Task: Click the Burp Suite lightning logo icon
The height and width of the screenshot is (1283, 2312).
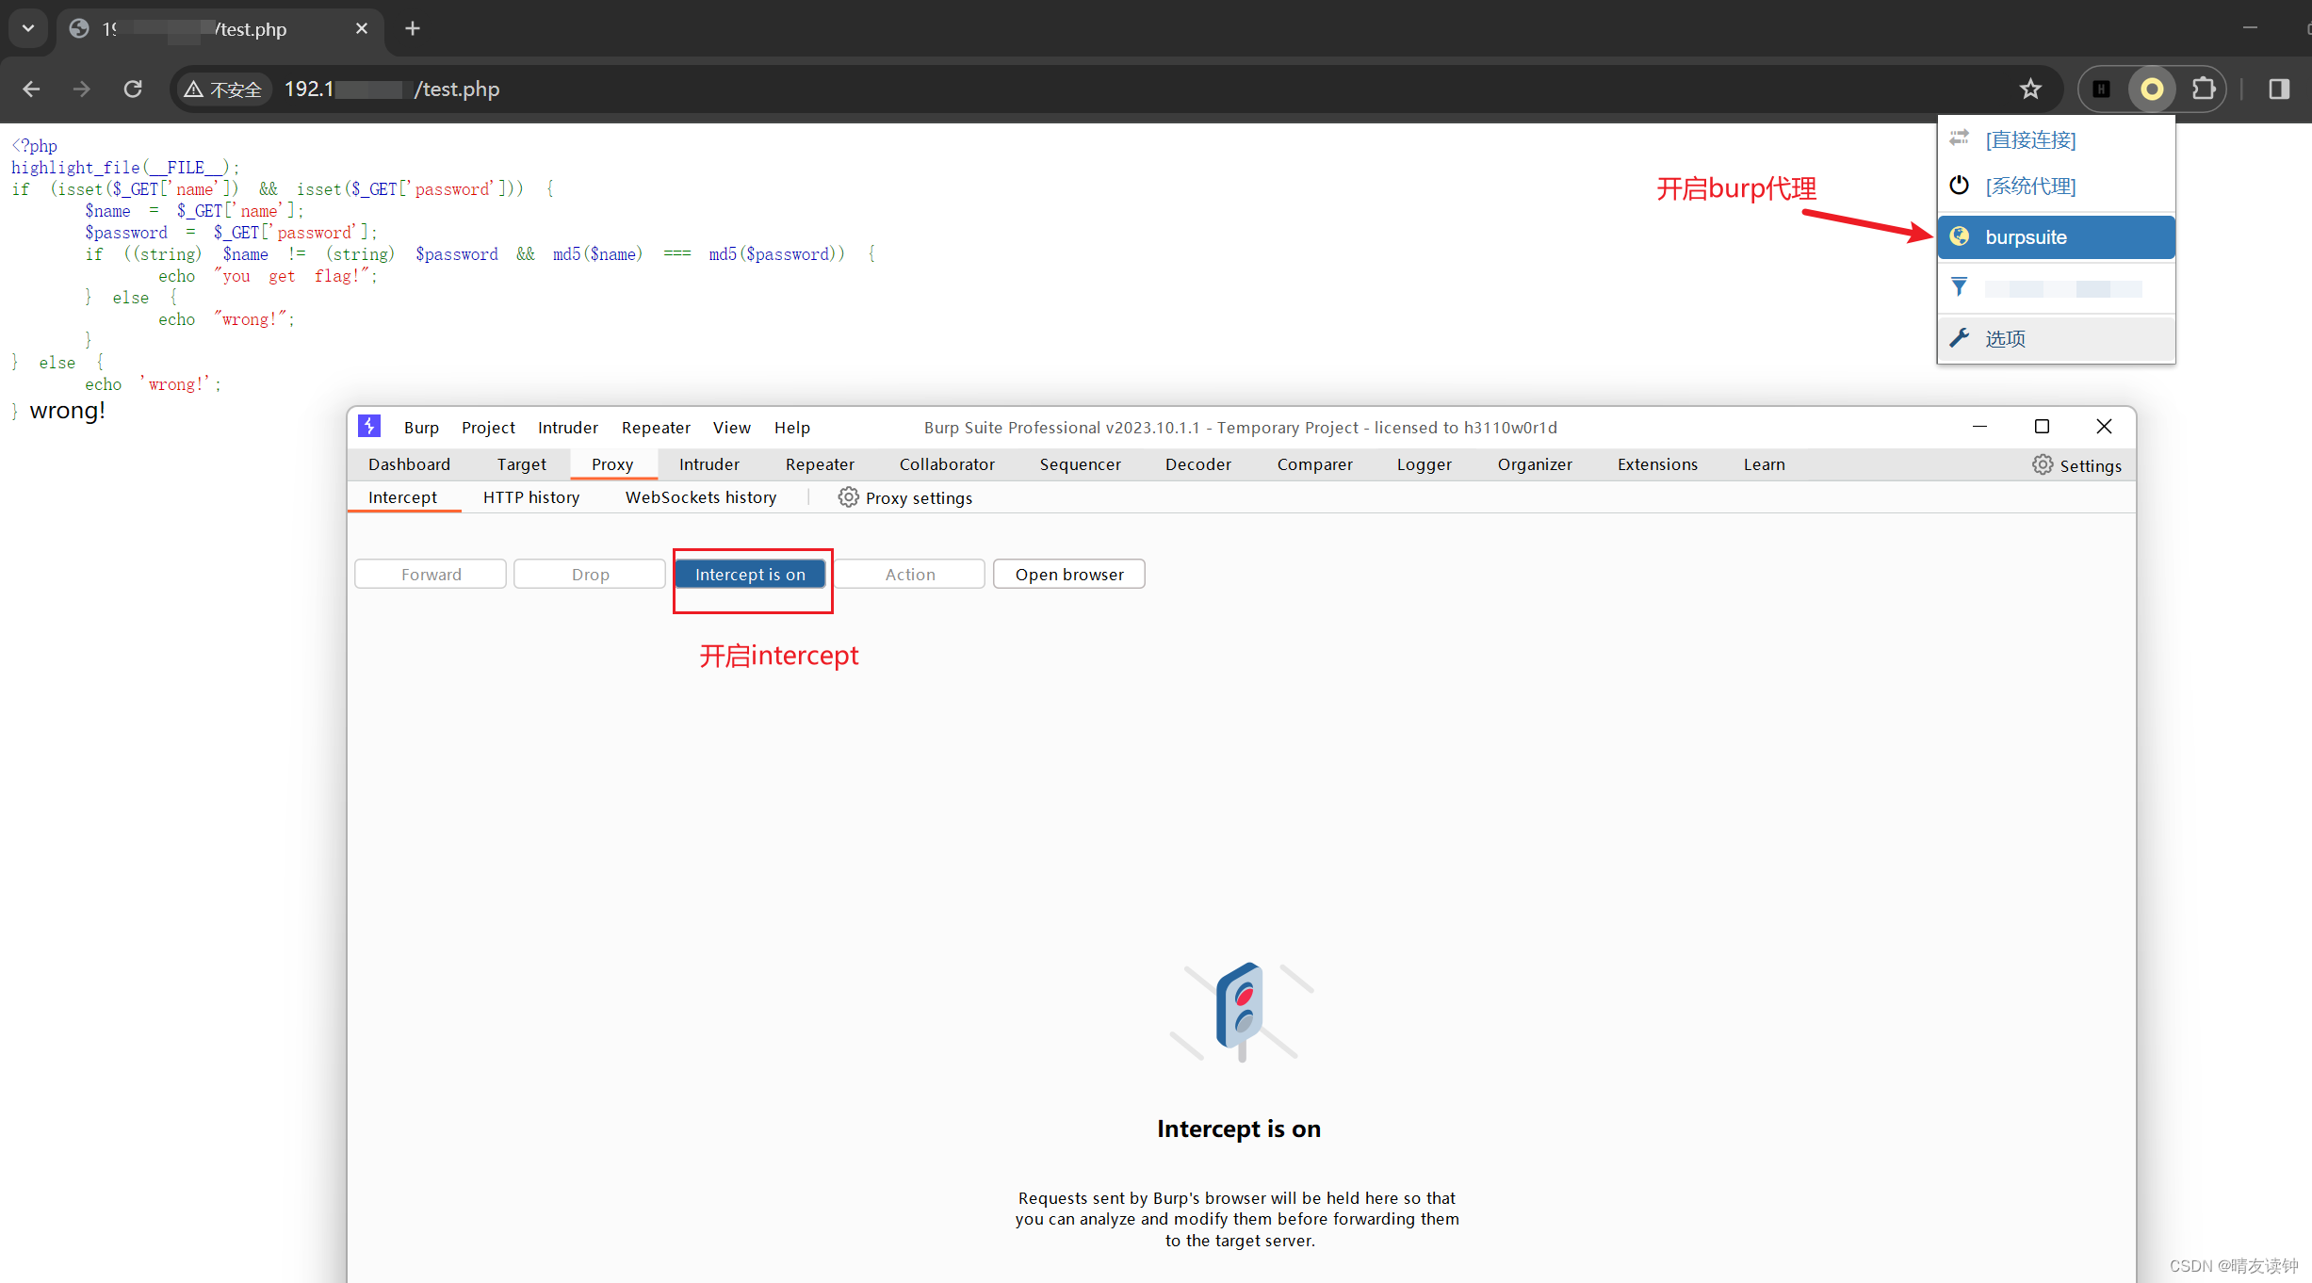Action: pyautogui.click(x=369, y=427)
